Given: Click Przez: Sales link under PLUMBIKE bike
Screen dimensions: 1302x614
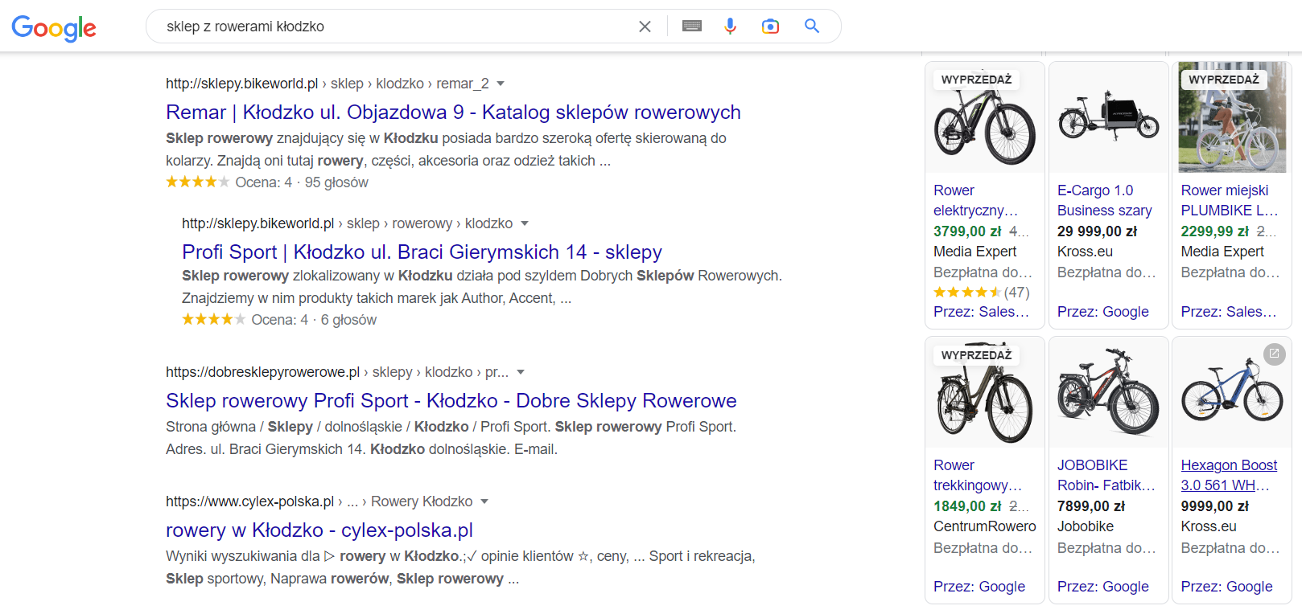Looking at the screenshot, I should pyautogui.click(x=1228, y=312).
